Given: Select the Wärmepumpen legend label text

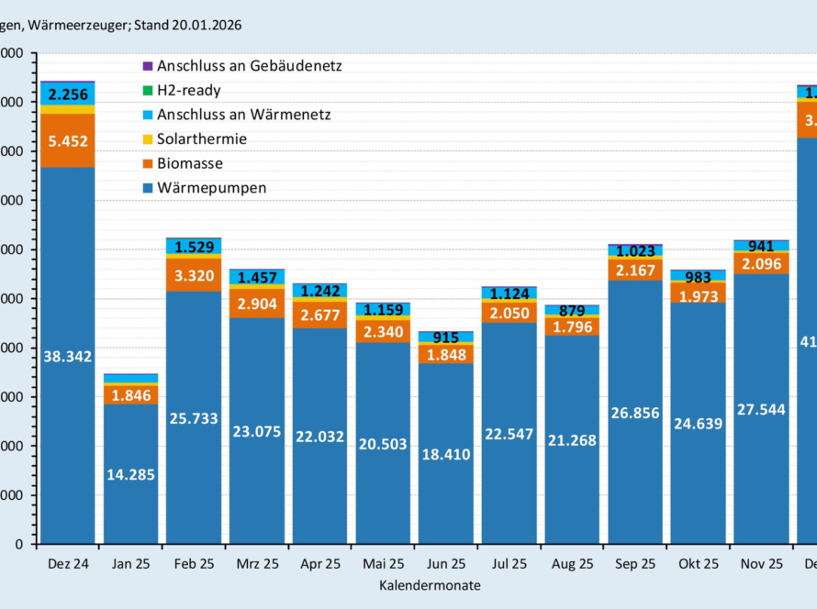Looking at the screenshot, I should pyautogui.click(x=211, y=188).
